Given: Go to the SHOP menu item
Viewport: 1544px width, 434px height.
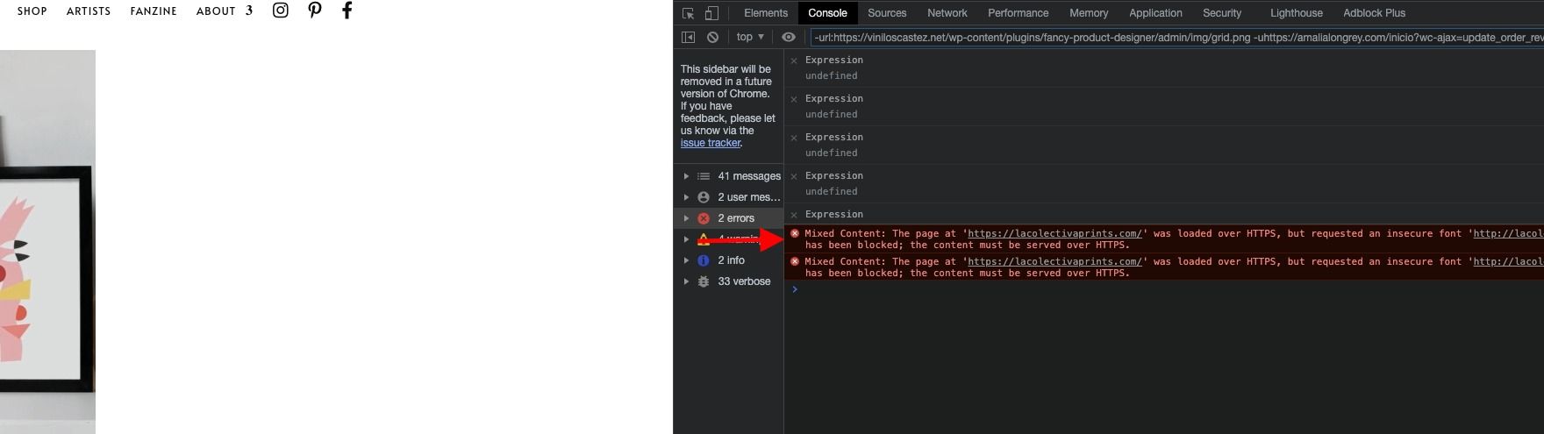Looking at the screenshot, I should click(32, 11).
